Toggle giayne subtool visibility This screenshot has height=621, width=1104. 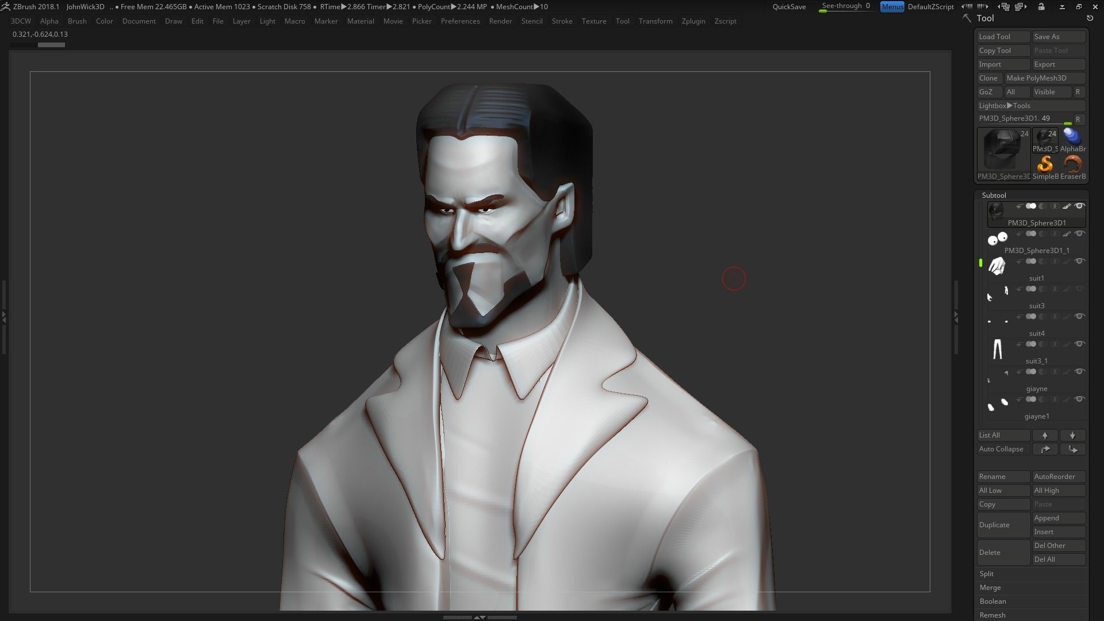(1079, 371)
